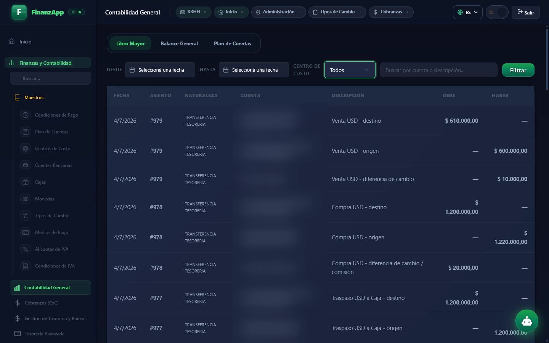Open Medios de Pago card icon

(26, 232)
